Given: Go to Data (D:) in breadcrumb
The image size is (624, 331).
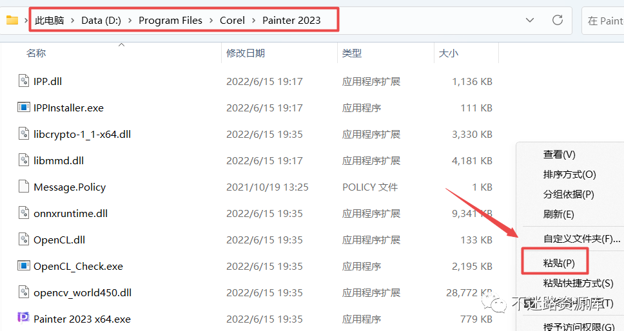Looking at the screenshot, I should coord(101,20).
